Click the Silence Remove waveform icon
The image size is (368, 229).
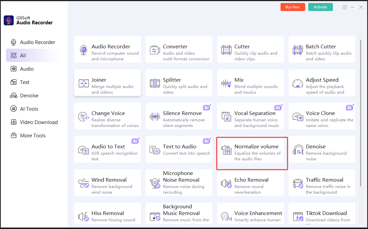(x=155, y=117)
